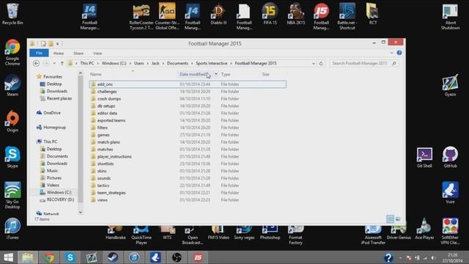Go up one folder level arrow

pos(62,64)
